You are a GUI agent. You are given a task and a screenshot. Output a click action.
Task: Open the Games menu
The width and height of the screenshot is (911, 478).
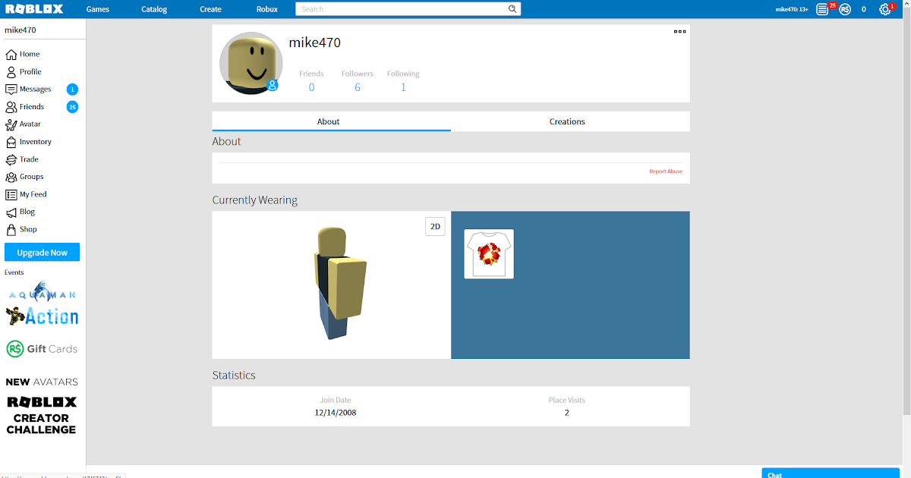tap(98, 9)
